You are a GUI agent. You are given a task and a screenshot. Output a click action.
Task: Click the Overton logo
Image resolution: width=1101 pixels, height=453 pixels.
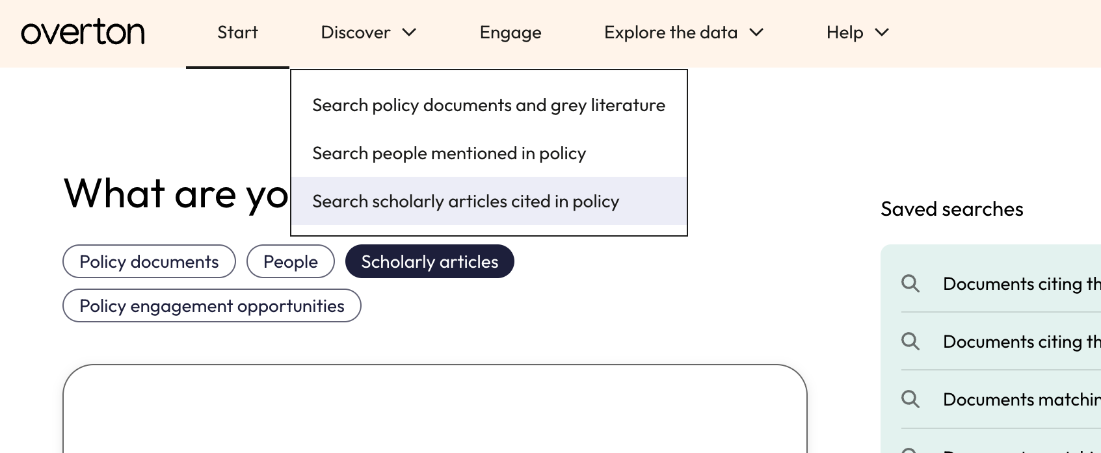coord(83,32)
